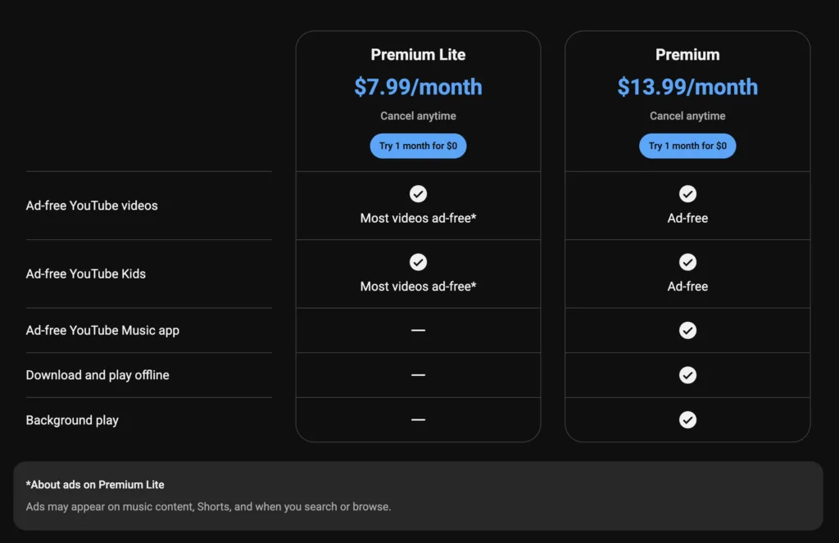Start Premium Lite free one-month trial
Image resolution: width=839 pixels, height=543 pixels.
pyautogui.click(x=418, y=146)
